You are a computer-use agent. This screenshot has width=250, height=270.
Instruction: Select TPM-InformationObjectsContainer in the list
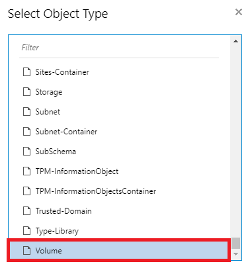(x=119, y=191)
